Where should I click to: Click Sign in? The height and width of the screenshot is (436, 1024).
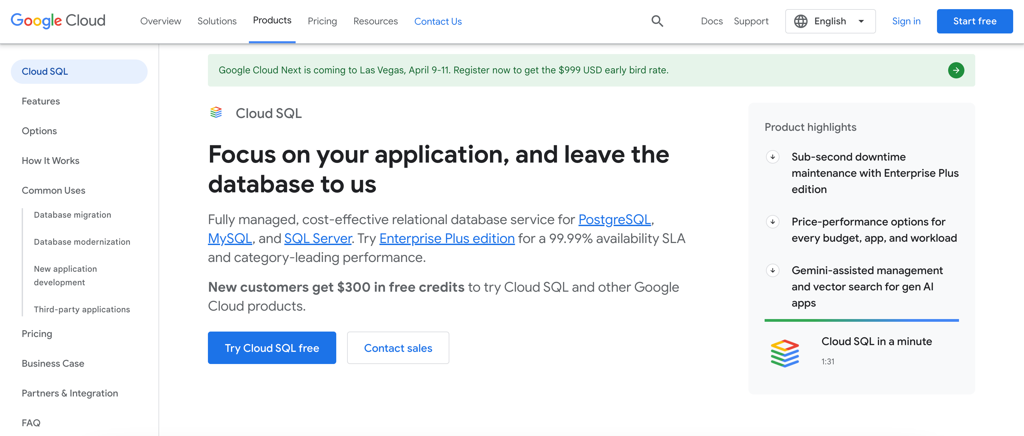[x=906, y=21]
